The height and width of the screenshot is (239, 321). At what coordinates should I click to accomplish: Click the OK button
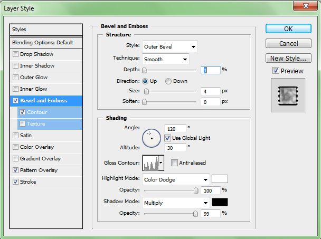(288, 28)
